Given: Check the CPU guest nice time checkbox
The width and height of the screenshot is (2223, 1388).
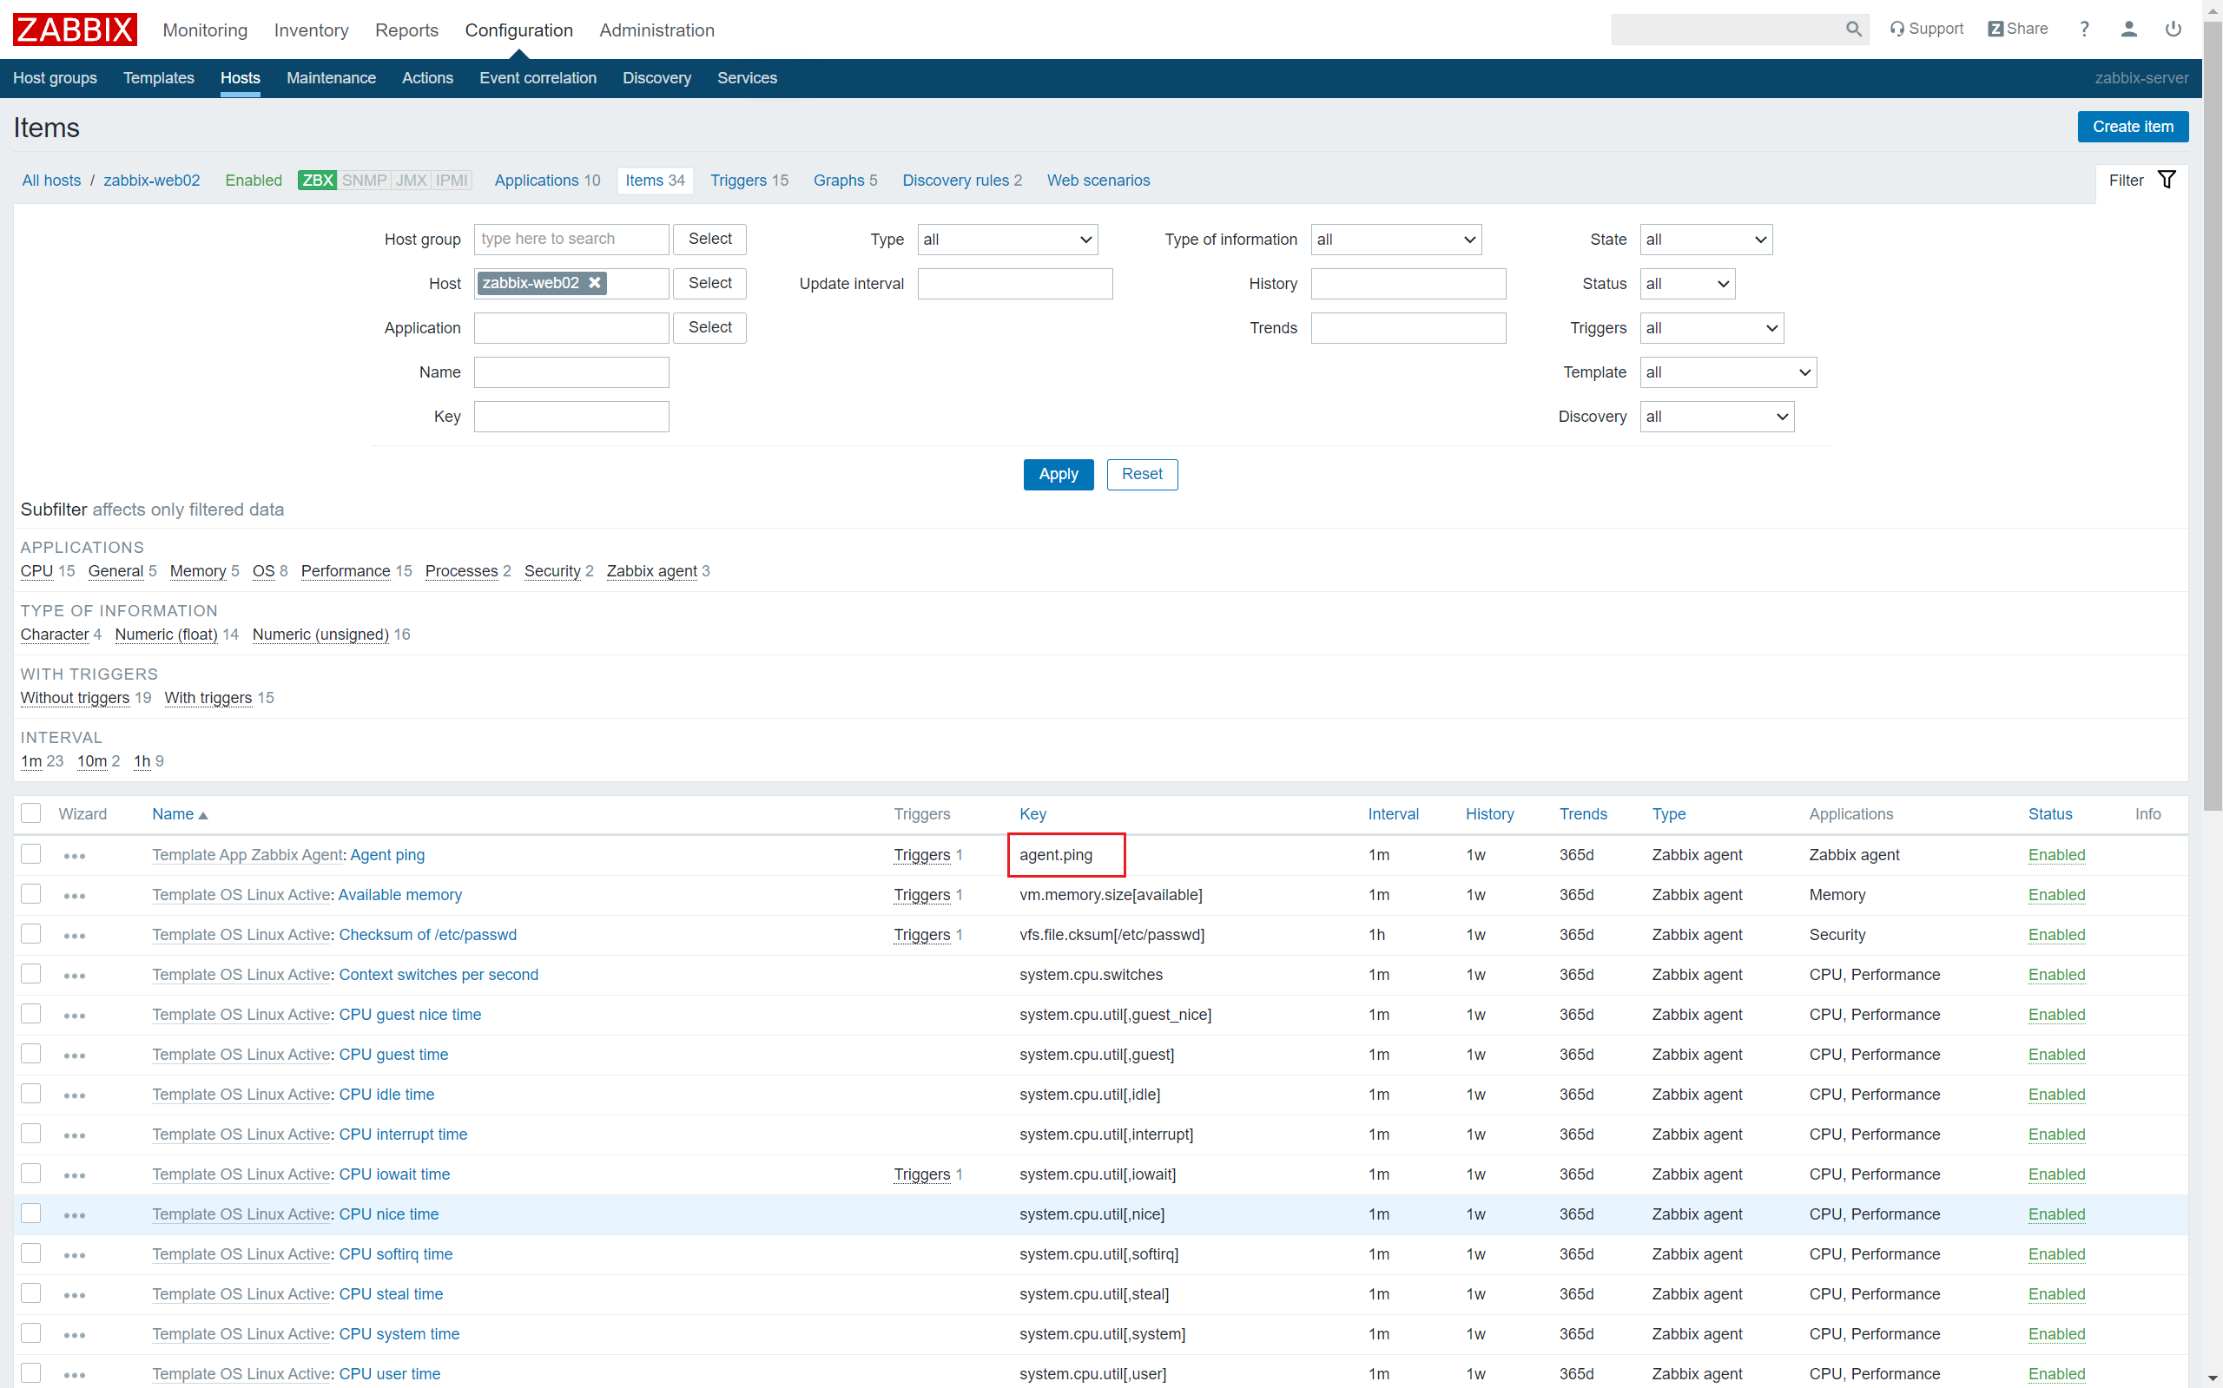Looking at the screenshot, I should [x=31, y=1014].
